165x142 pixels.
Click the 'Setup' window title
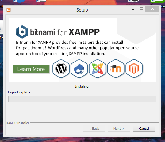82,10
